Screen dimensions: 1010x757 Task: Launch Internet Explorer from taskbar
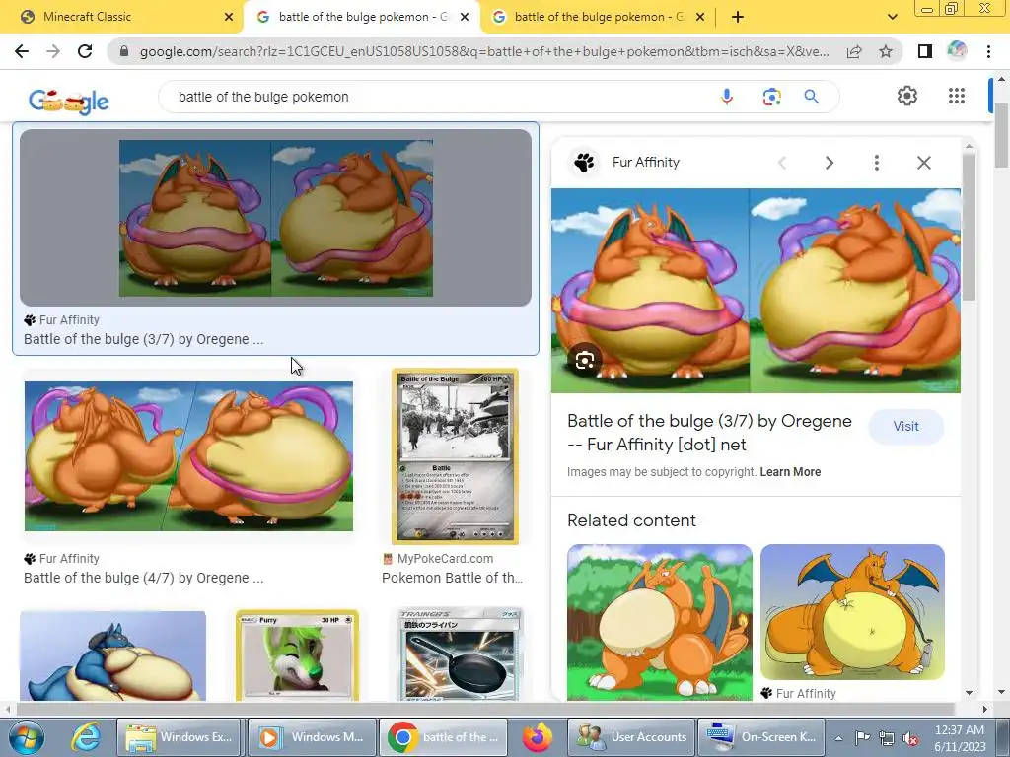(85, 737)
